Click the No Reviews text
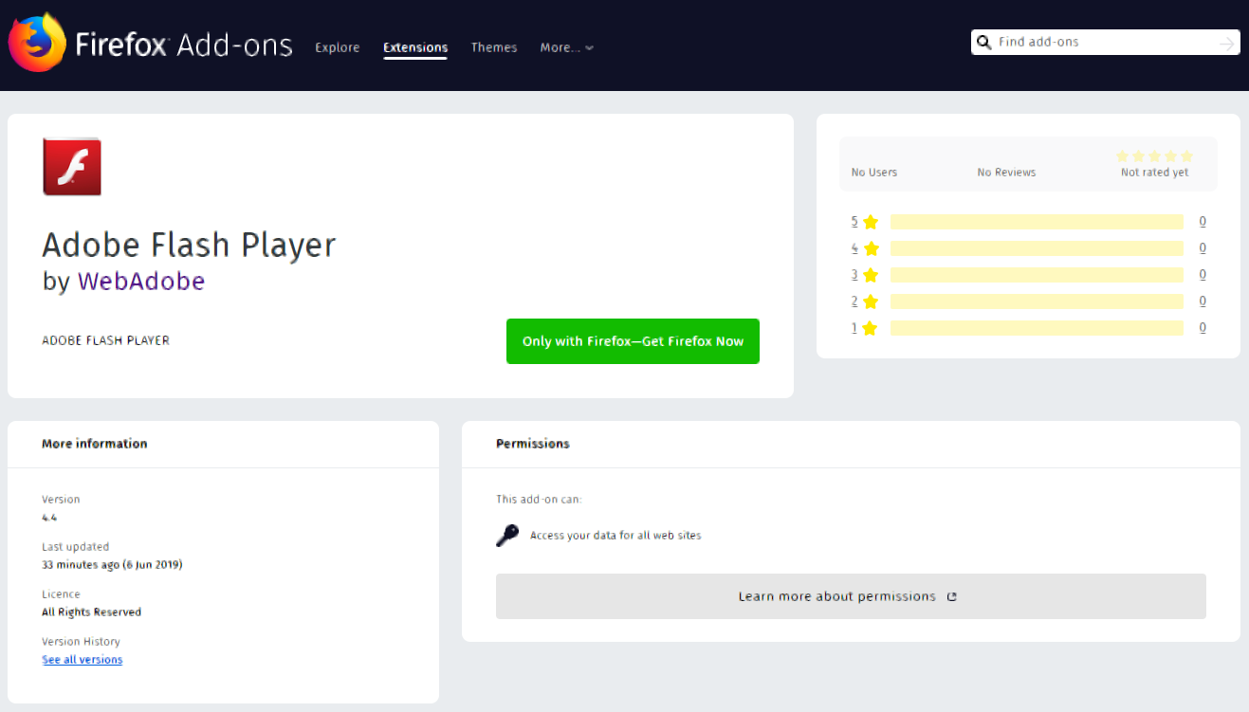The height and width of the screenshot is (712, 1249). coord(1006,173)
